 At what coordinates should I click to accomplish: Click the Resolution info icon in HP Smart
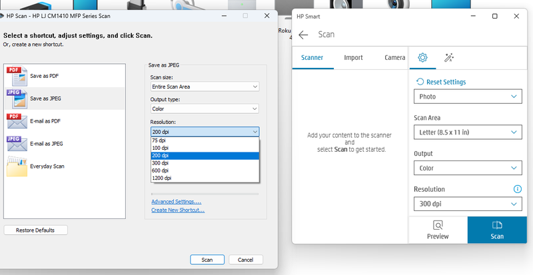pos(518,189)
